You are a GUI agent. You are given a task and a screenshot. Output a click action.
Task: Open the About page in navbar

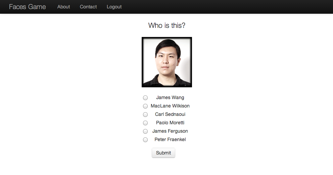pos(63,7)
